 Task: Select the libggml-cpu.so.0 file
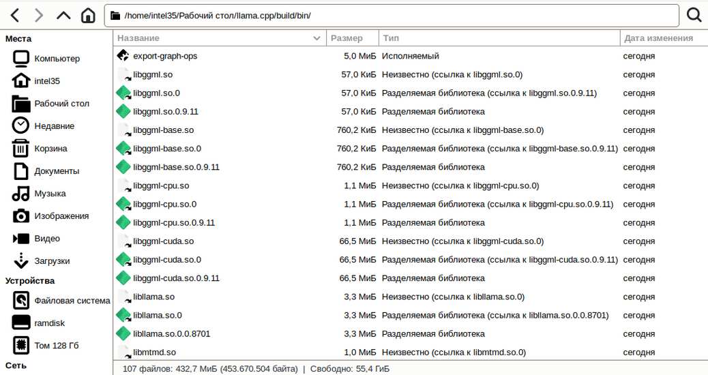pyautogui.click(x=165, y=204)
